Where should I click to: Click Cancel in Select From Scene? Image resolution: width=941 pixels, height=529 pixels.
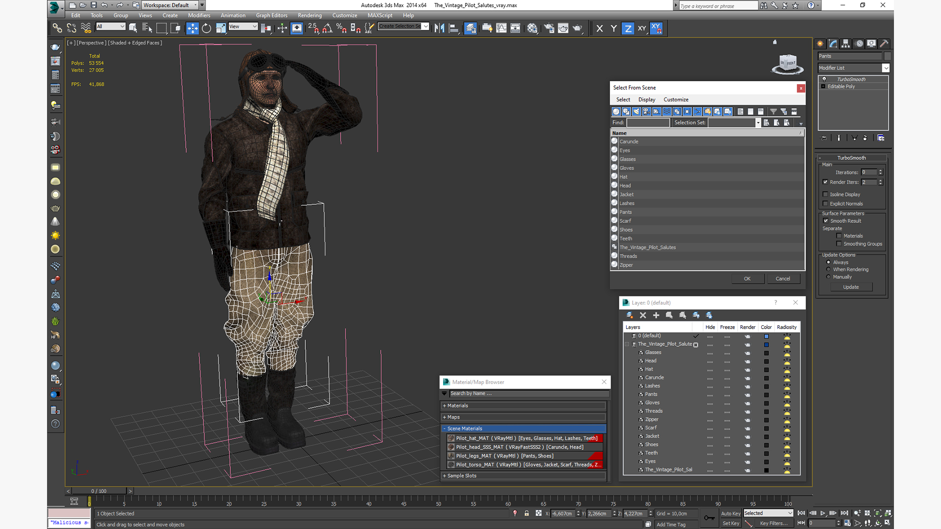pos(783,279)
